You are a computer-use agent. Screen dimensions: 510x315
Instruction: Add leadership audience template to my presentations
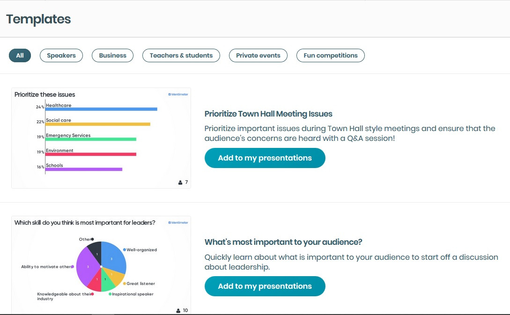[x=265, y=286]
